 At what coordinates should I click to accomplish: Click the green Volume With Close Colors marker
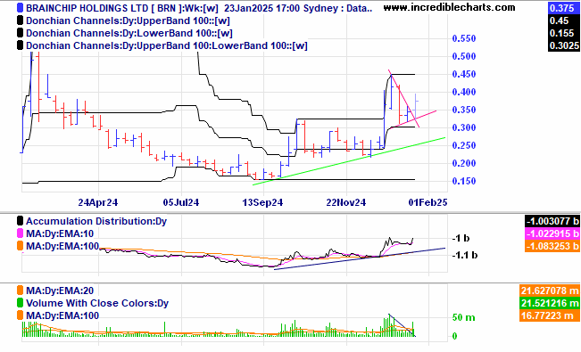(20, 303)
